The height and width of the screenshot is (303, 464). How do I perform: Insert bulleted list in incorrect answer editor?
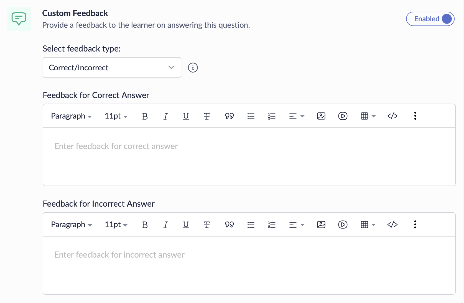coord(251,225)
